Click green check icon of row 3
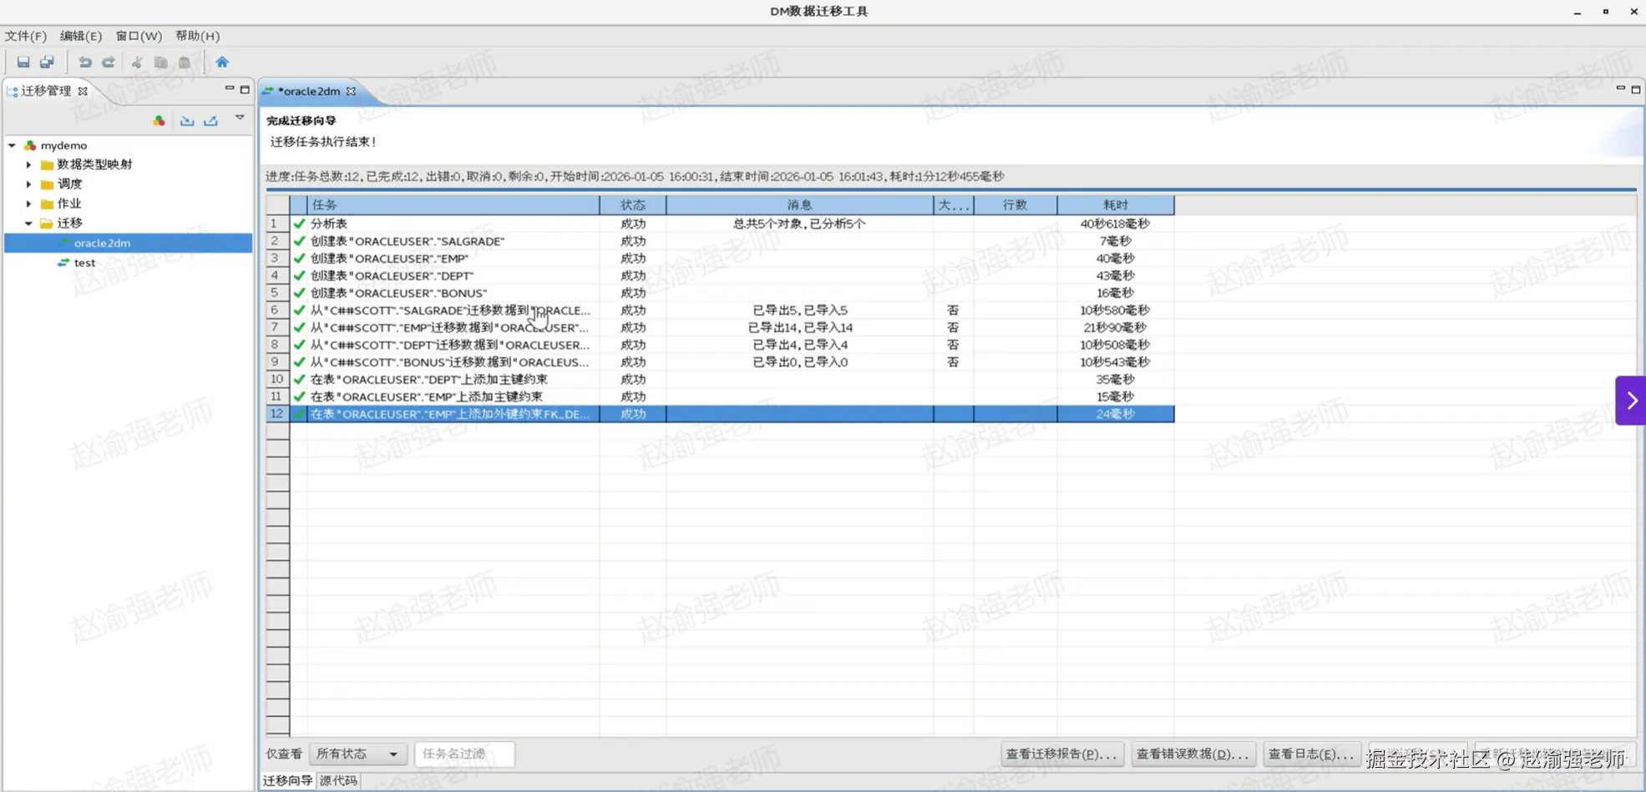This screenshot has height=792, width=1646. click(299, 259)
